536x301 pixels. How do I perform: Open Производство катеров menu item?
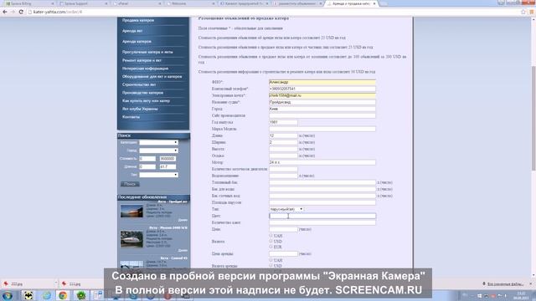143,93
